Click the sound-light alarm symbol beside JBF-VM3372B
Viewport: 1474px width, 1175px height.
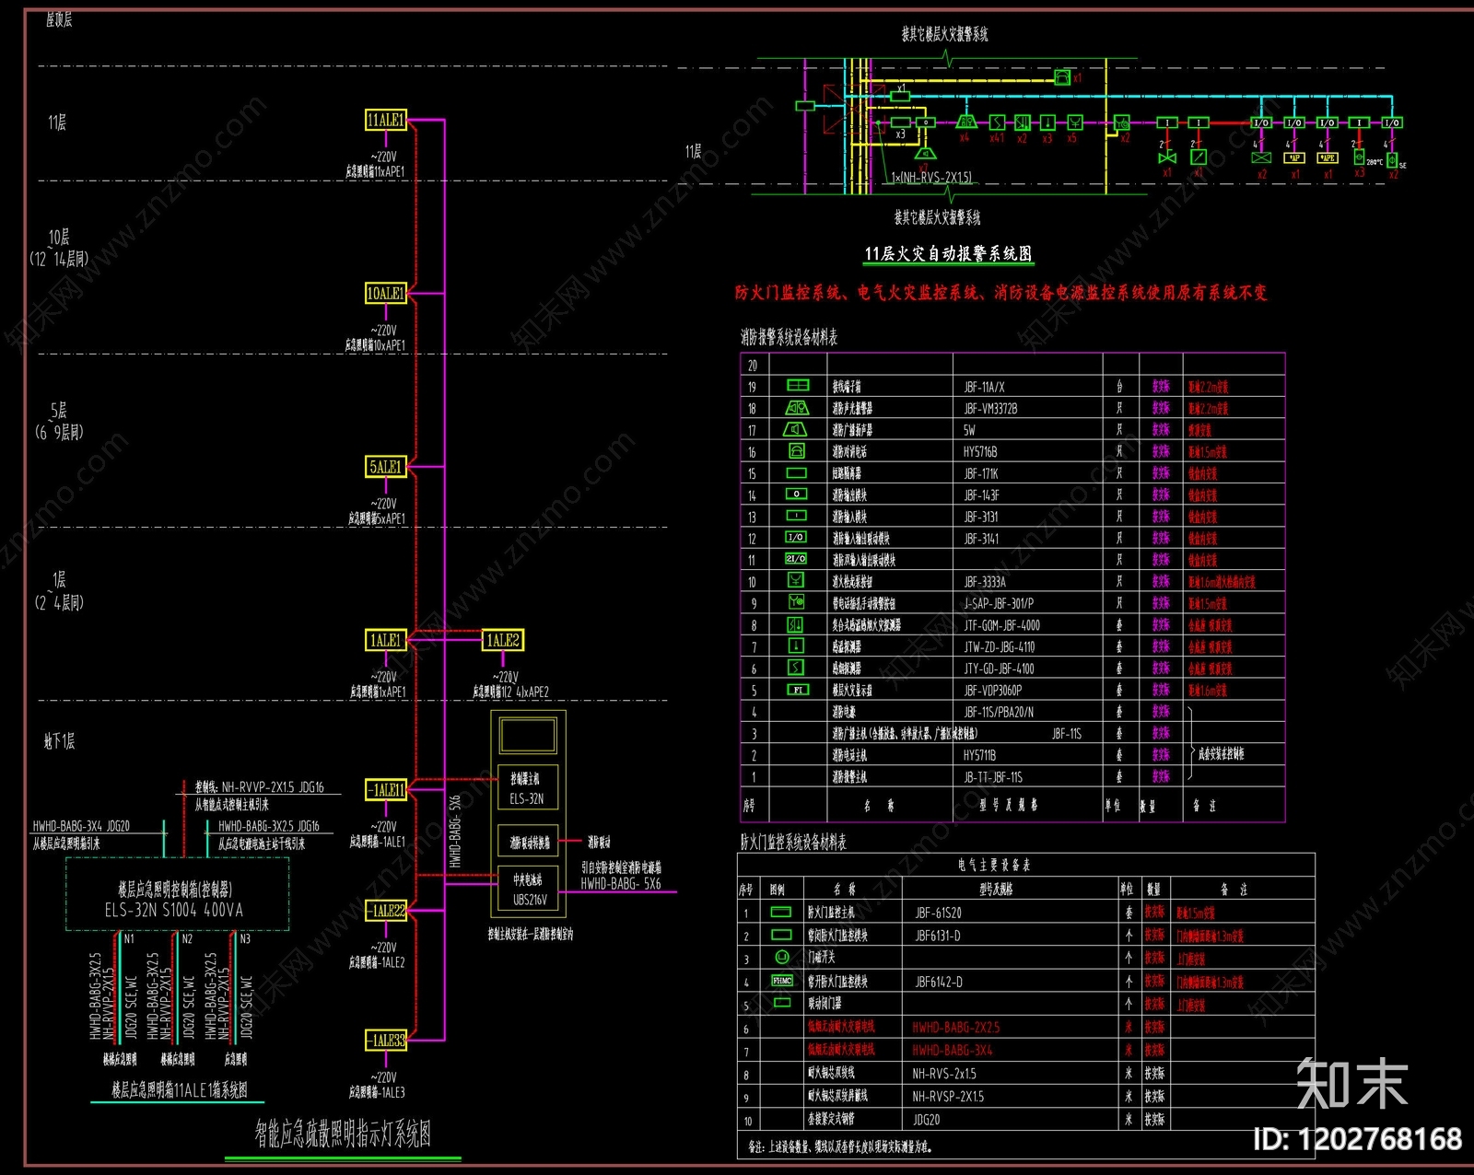pos(797,407)
